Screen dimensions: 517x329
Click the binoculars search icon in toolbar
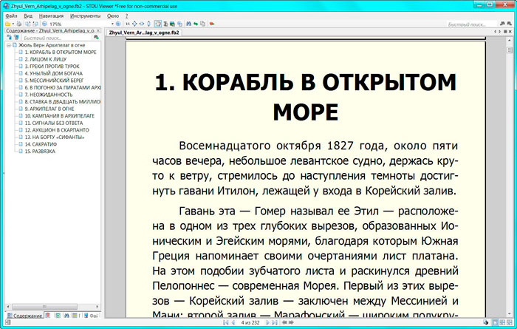pyautogui.click(x=188, y=24)
